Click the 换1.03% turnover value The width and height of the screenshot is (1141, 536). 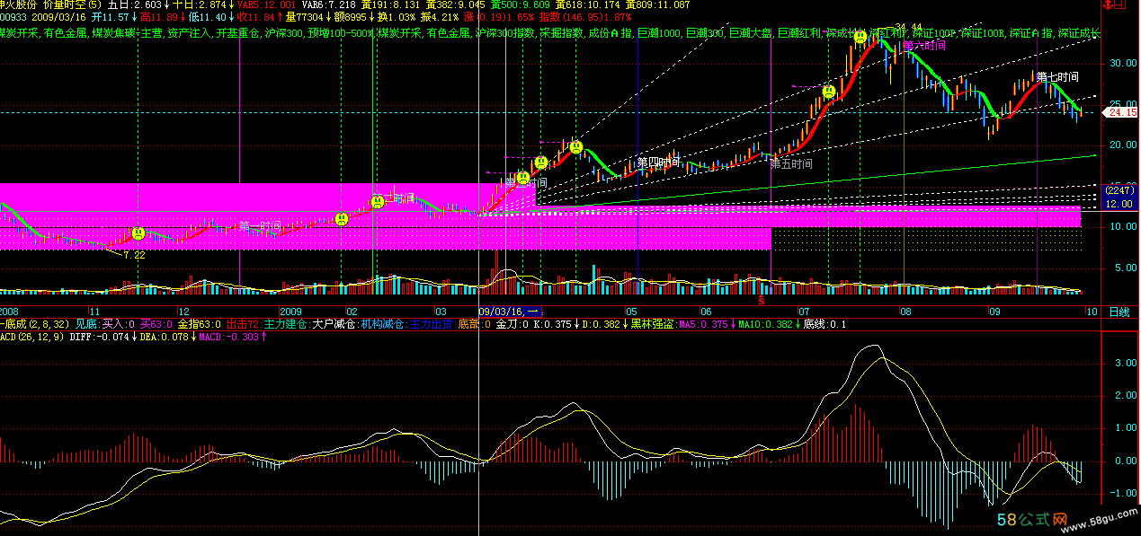coord(397,17)
